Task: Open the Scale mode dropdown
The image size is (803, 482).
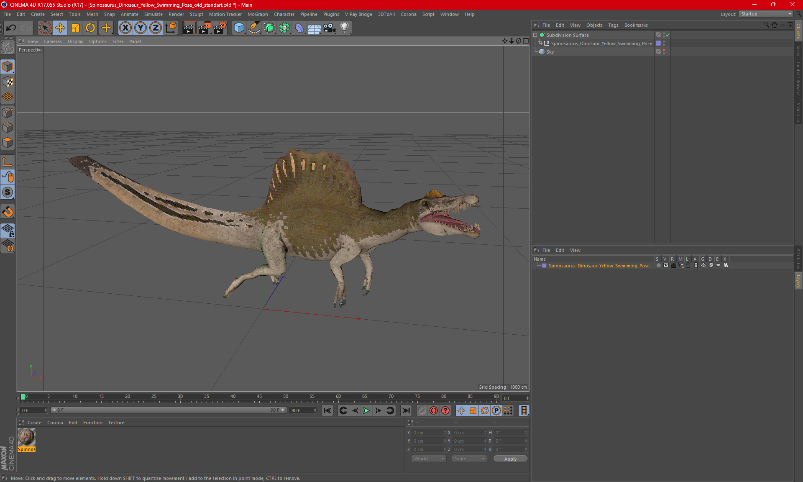Action: click(x=469, y=459)
